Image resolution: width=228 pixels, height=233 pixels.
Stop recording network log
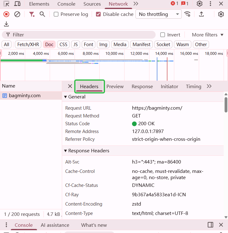[x=6, y=14]
